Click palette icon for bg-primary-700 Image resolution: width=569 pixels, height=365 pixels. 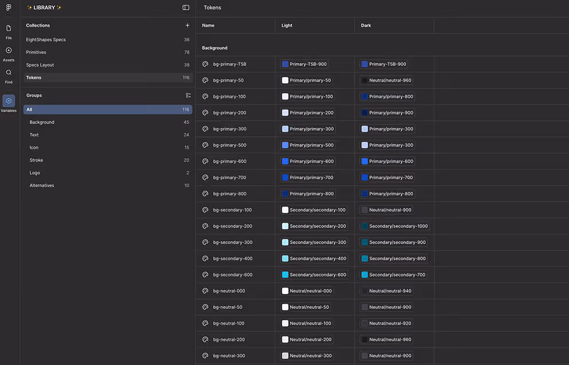point(205,177)
